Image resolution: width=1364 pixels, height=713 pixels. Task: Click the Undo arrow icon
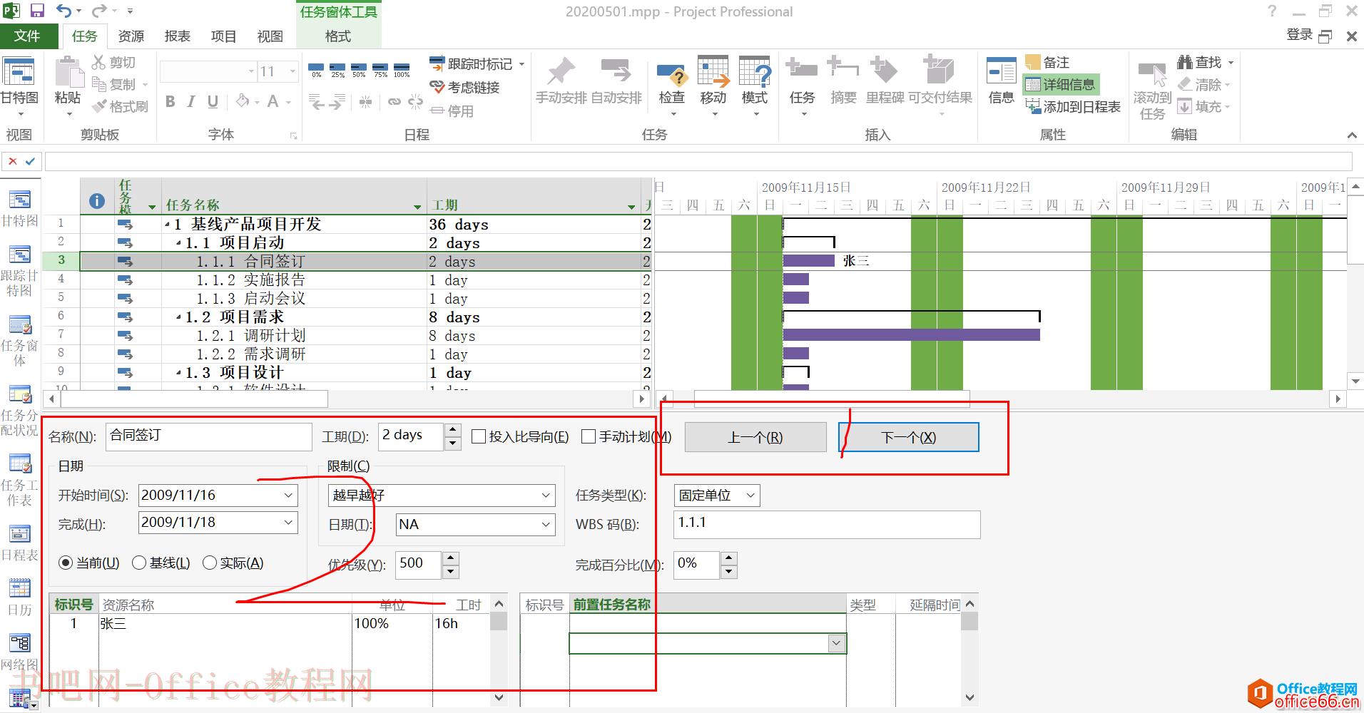(64, 11)
